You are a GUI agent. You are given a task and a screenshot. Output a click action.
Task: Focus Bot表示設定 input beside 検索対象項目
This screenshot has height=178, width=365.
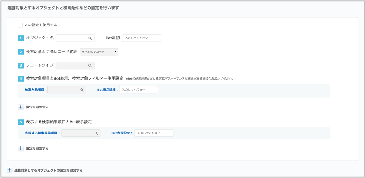tap(139, 90)
